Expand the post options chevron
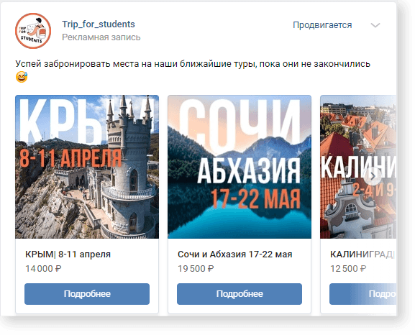This screenshot has width=415, height=335. pos(375,25)
